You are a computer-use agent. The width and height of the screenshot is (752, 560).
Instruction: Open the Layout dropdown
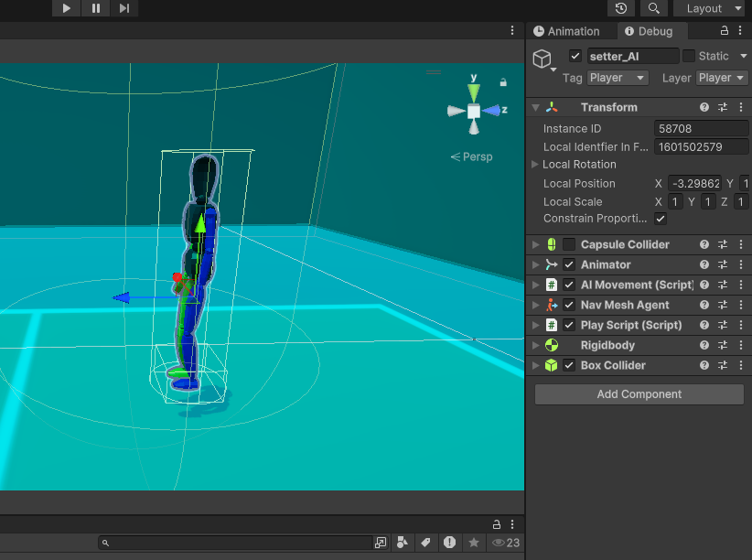[x=709, y=8]
